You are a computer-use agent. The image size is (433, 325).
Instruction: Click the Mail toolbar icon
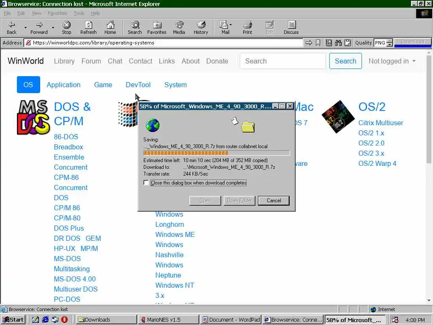click(223, 25)
